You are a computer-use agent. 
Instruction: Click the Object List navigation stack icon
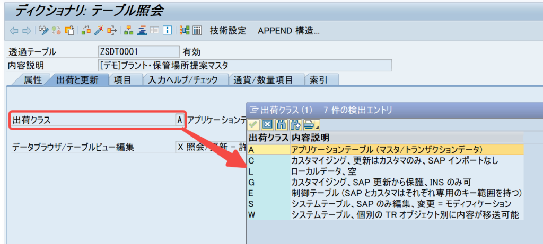coord(142,30)
